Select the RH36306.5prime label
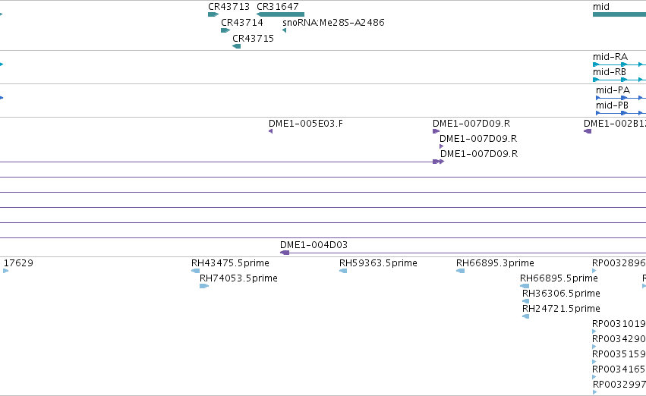The height and width of the screenshot is (396, 646). click(x=561, y=294)
